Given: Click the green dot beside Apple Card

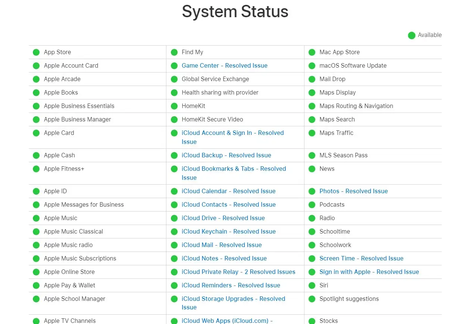Looking at the screenshot, I should coord(36,133).
